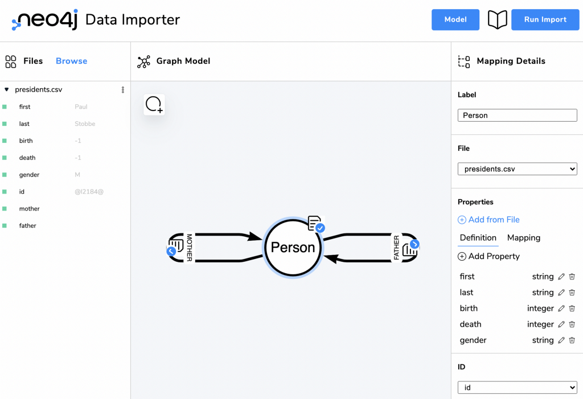Click the Model button

455,20
